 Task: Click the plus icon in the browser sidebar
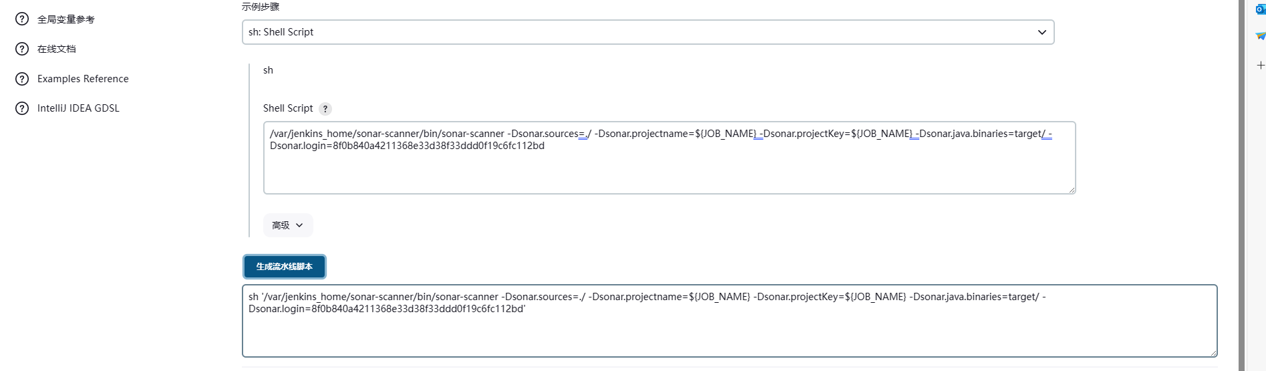click(x=1260, y=65)
